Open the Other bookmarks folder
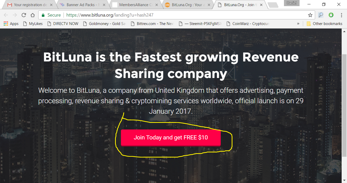 [x=324, y=23]
